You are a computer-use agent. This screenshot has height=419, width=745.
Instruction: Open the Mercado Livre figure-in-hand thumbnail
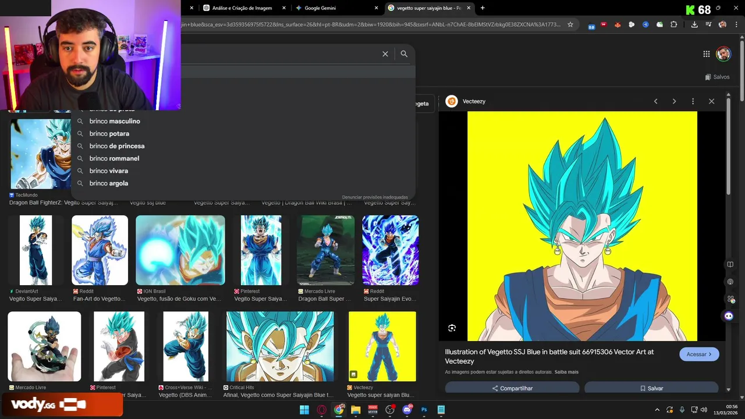(x=44, y=346)
